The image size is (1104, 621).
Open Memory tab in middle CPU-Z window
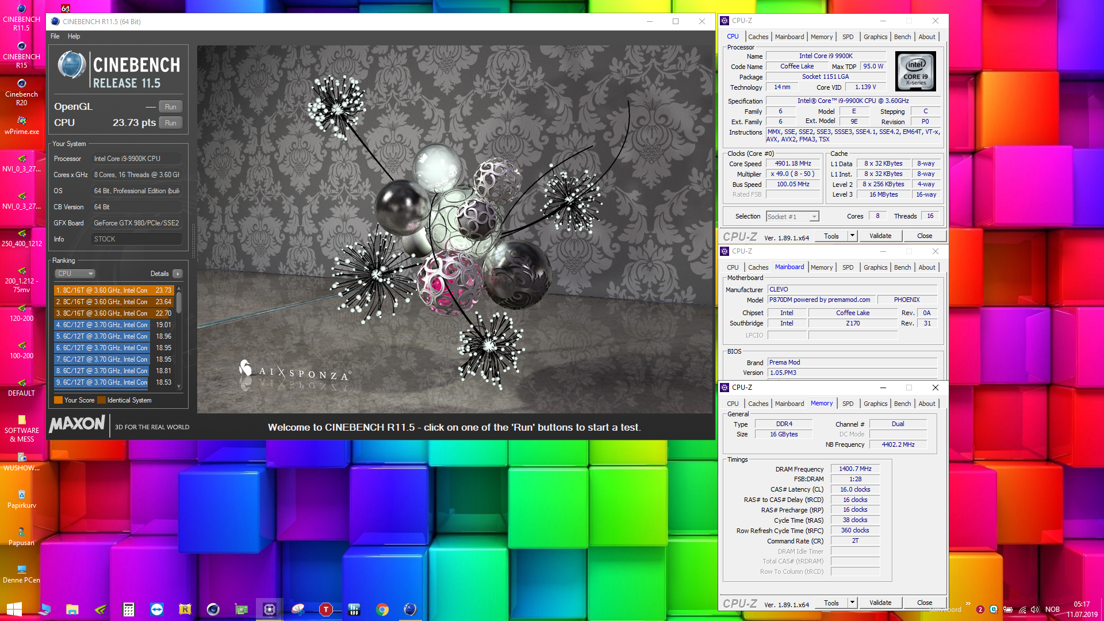click(x=821, y=267)
